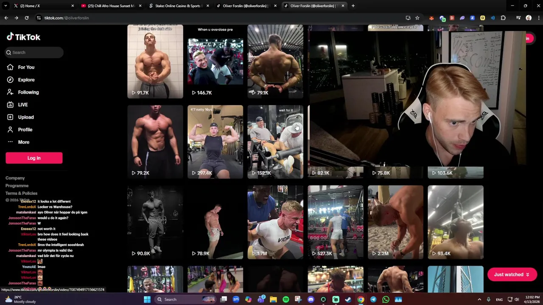Screen dimensions: 543x305
Task: Open Discord from the taskbar
Action: pos(311,299)
